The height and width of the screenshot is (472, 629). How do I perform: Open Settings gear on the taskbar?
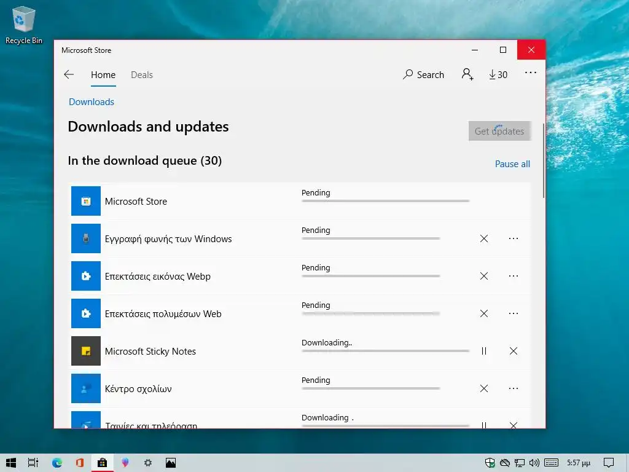[x=148, y=463]
